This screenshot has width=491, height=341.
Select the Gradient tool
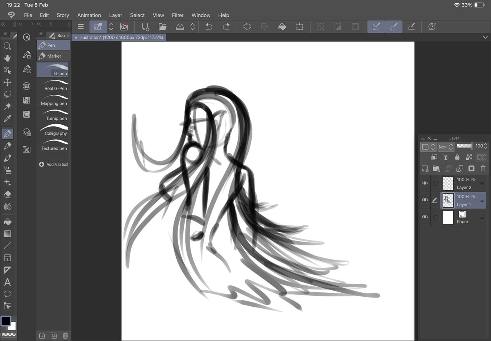7,234
